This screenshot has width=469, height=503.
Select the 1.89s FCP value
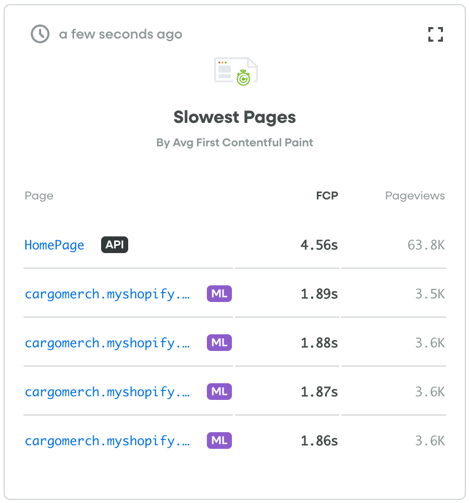tap(319, 294)
